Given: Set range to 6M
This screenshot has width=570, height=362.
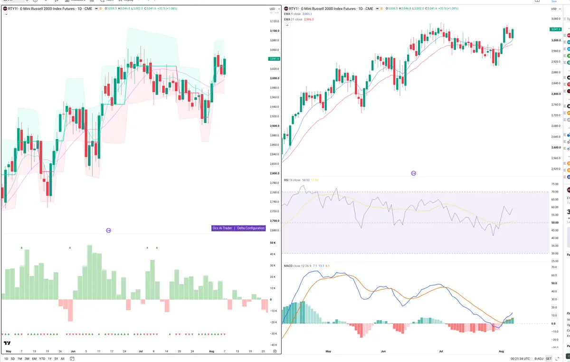Looking at the screenshot, I should tap(34, 359).
